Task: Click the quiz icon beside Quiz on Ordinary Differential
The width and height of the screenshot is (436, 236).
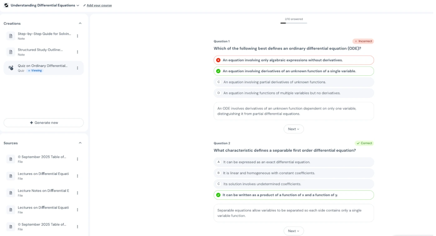Action: click(x=11, y=68)
